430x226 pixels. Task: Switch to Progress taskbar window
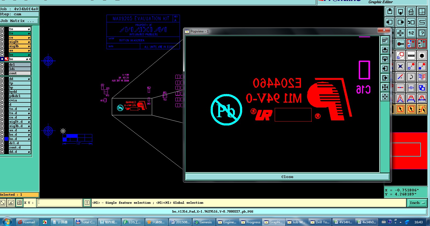[x=251, y=222]
